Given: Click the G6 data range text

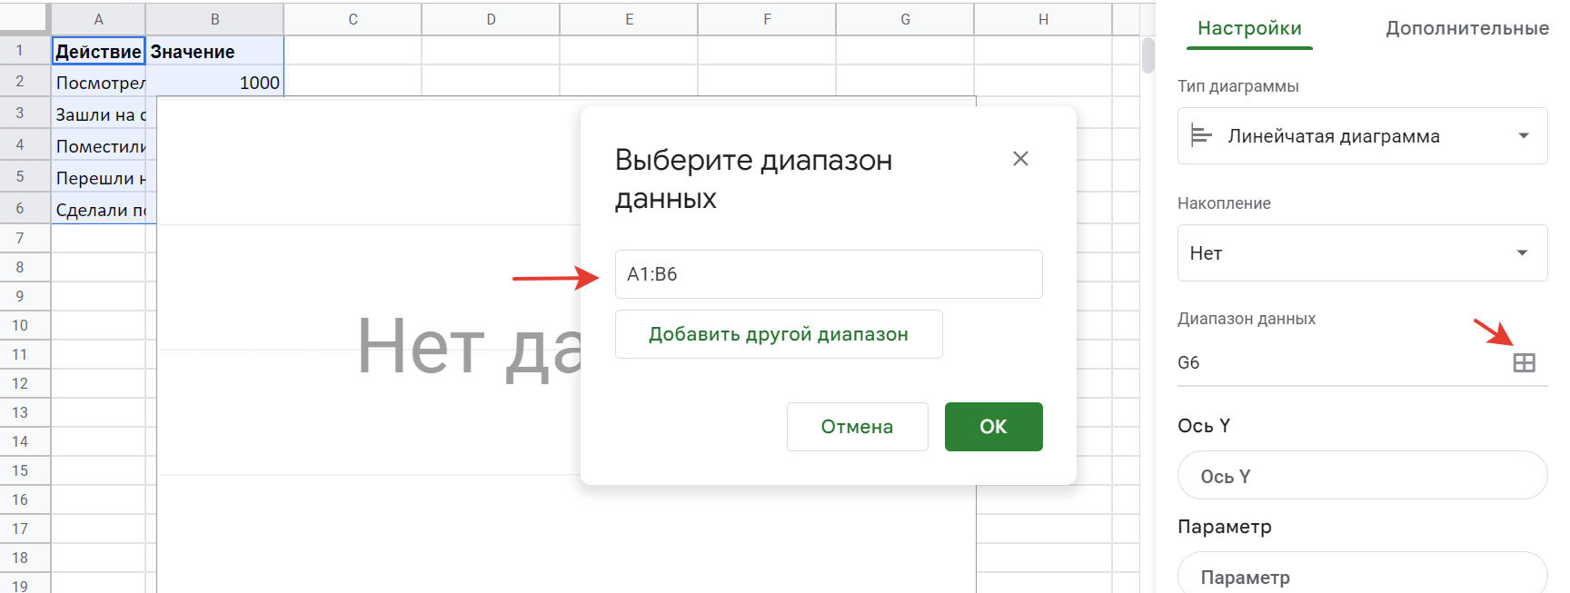Looking at the screenshot, I should pos(1189,363).
